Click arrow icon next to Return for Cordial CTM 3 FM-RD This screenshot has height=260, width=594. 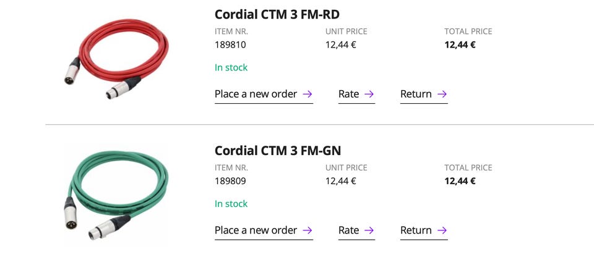pos(442,94)
